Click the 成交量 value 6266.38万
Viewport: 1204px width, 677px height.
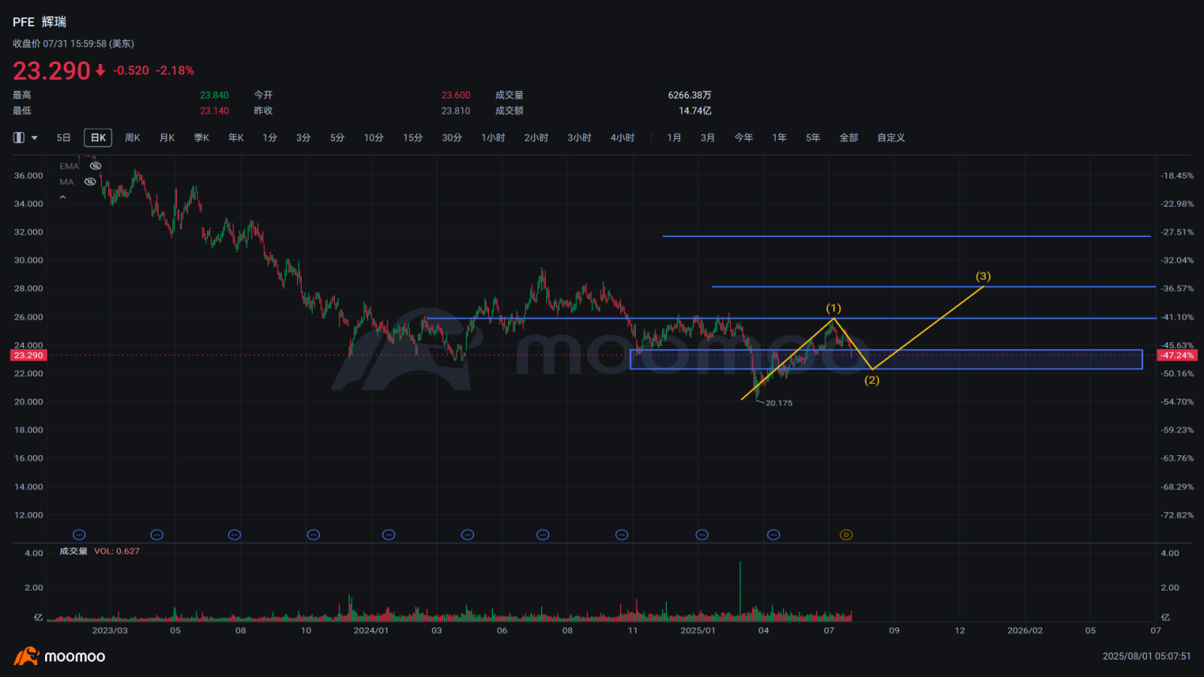click(x=689, y=96)
